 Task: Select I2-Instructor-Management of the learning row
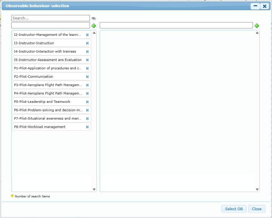[x=52, y=35]
